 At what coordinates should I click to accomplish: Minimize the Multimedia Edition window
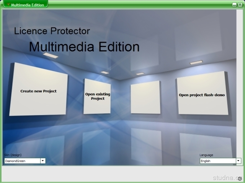coord(234,5)
